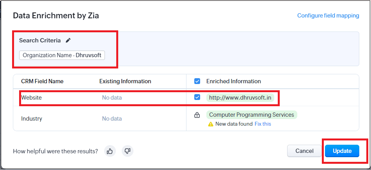Click the Update button
The height and width of the screenshot is (170, 371).
[342, 151]
